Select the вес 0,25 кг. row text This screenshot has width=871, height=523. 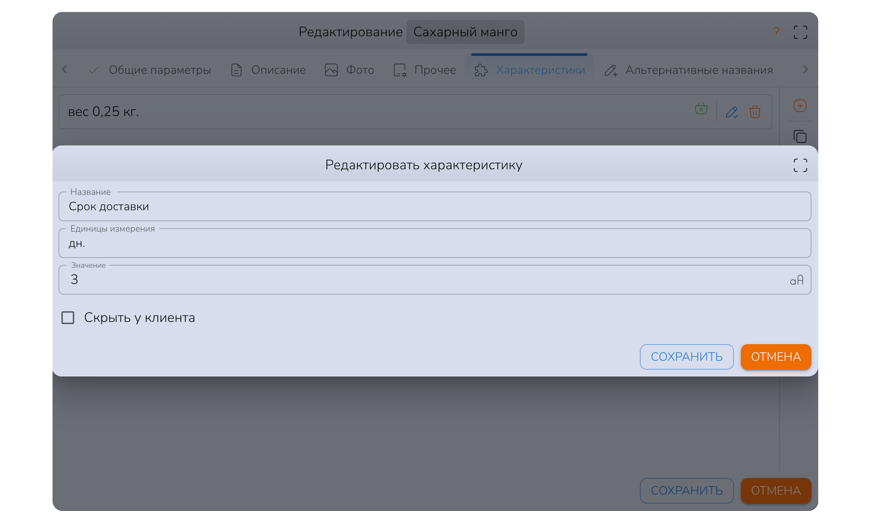pos(103,111)
